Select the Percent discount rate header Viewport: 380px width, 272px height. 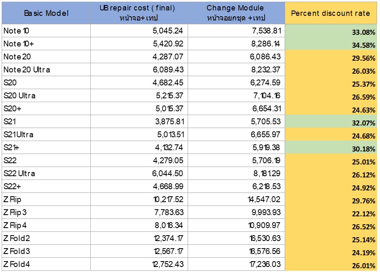[x=331, y=13]
